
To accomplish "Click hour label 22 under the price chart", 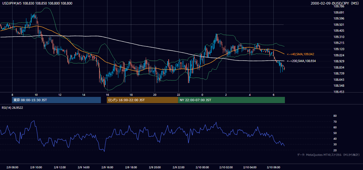I will [178, 95].
